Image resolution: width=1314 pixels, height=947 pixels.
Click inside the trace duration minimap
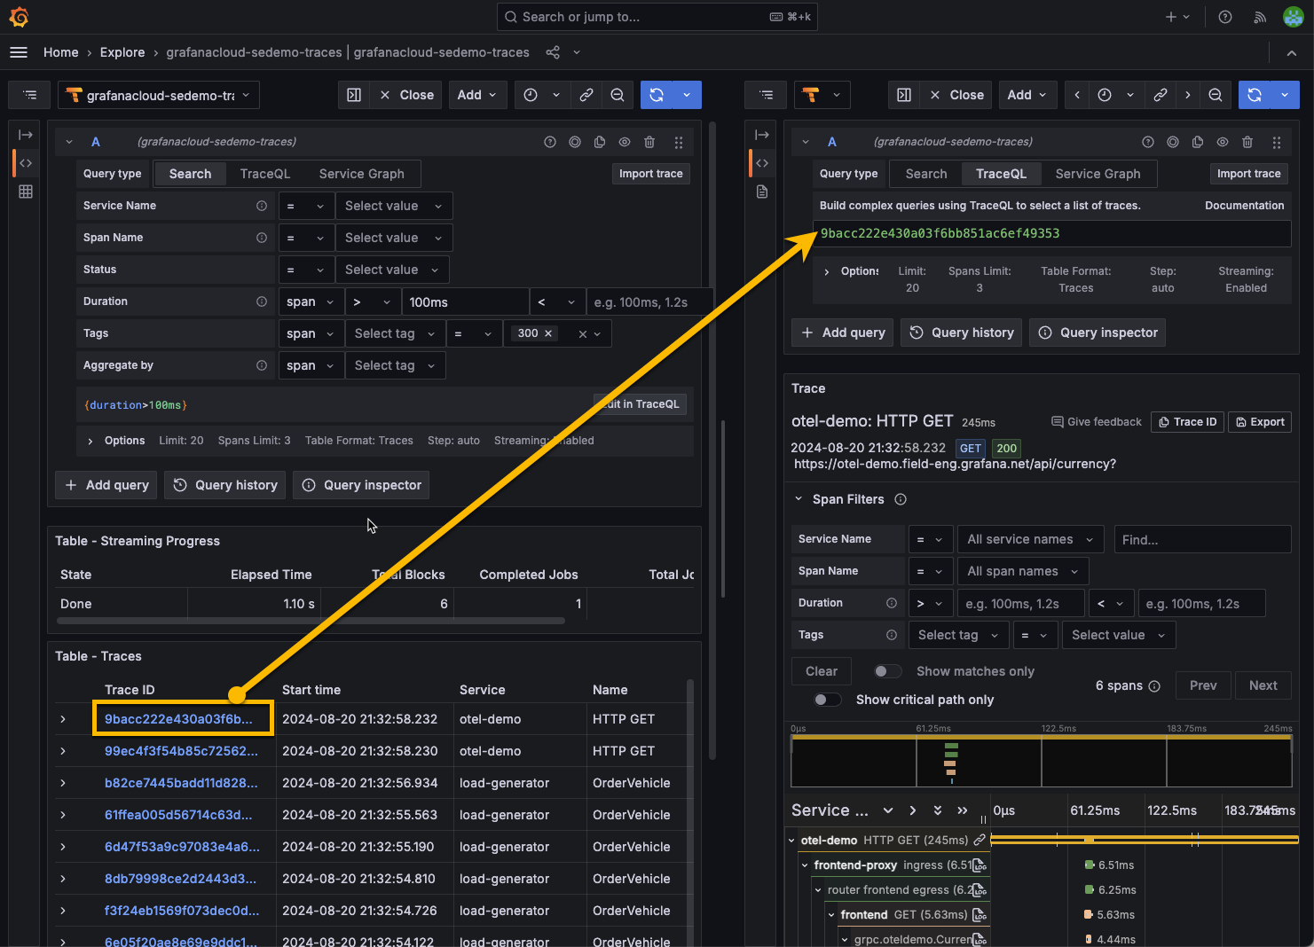point(1038,761)
